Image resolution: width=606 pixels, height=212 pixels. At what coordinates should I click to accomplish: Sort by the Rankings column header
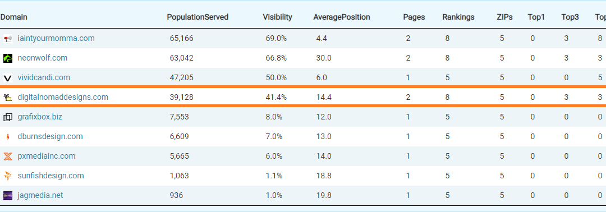[x=458, y=17]
